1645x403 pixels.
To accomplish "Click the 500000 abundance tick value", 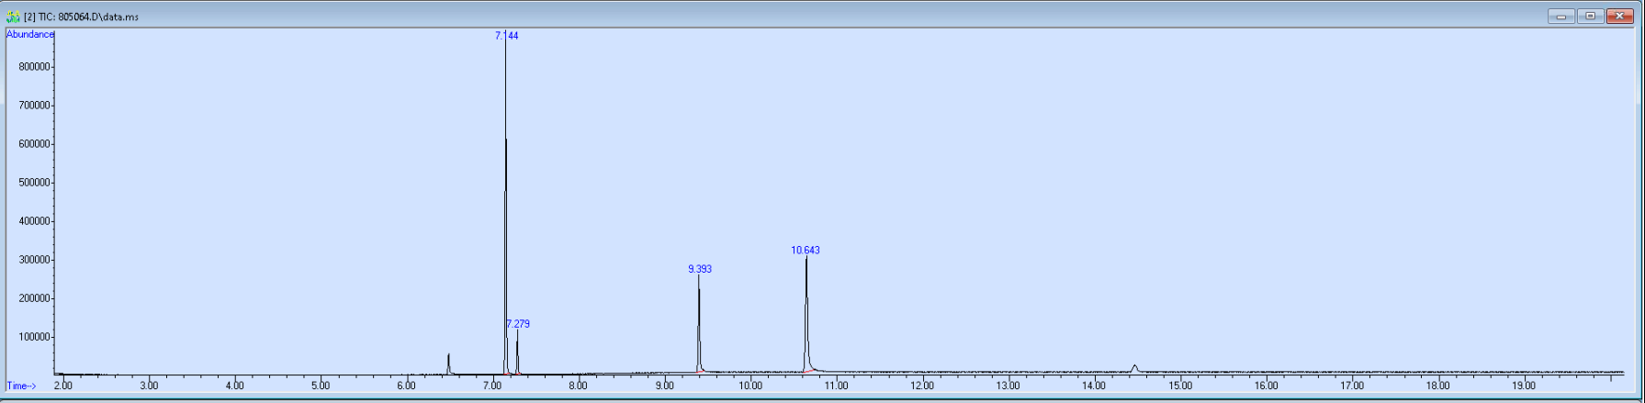I will coord(34,183).
